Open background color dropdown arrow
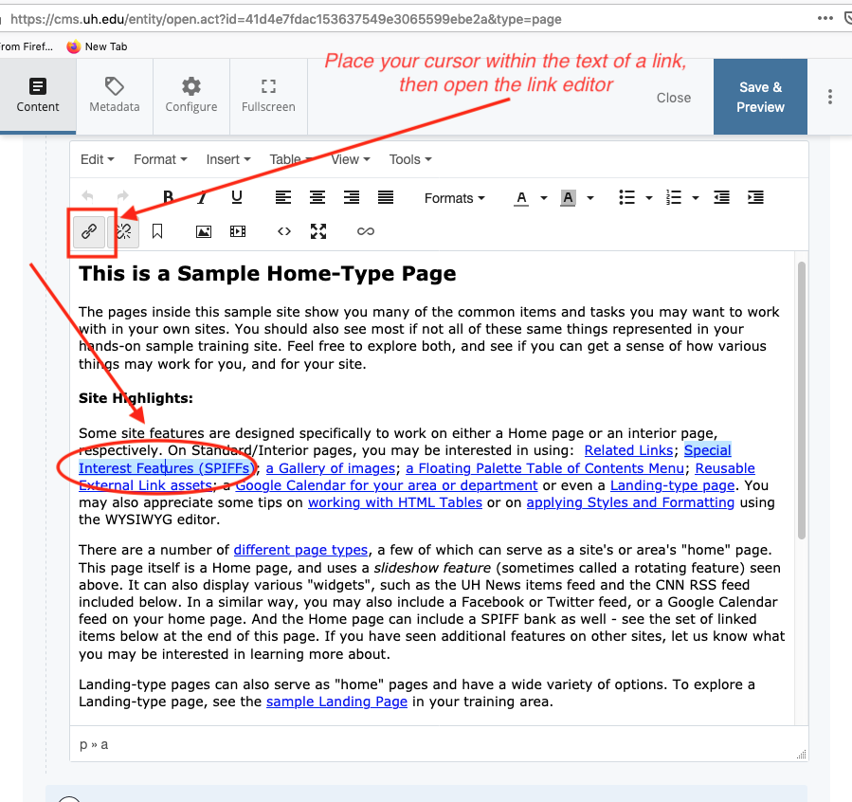The height and width of the screenshot is (802, 852). point(590,198)
